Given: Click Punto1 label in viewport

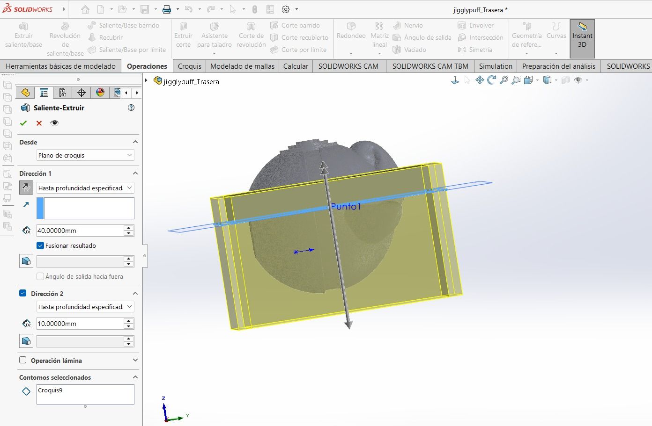Looking at the screenshot, I should coord(346,206).
